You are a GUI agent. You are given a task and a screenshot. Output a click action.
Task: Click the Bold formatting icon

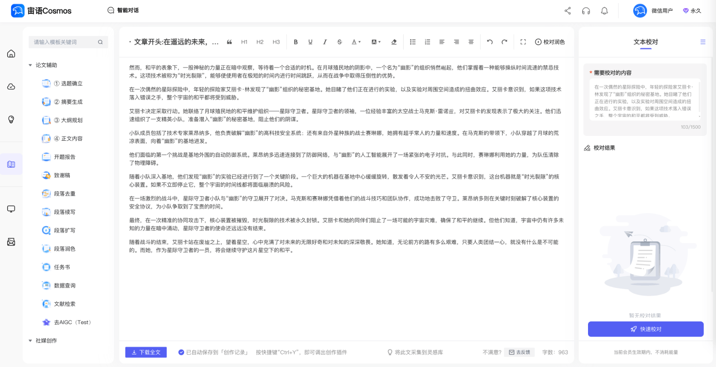[295, 42]
